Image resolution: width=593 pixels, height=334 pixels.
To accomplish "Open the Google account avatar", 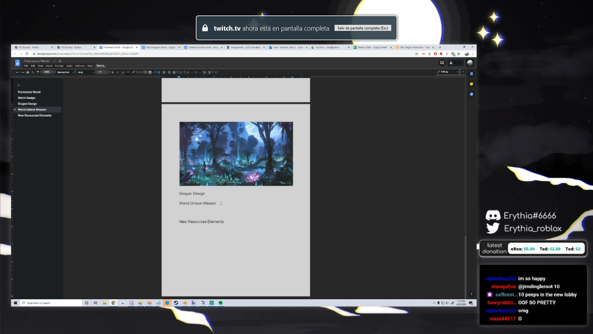I will coord(470,63).
